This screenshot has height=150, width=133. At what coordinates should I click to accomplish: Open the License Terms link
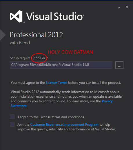[57, 83]
